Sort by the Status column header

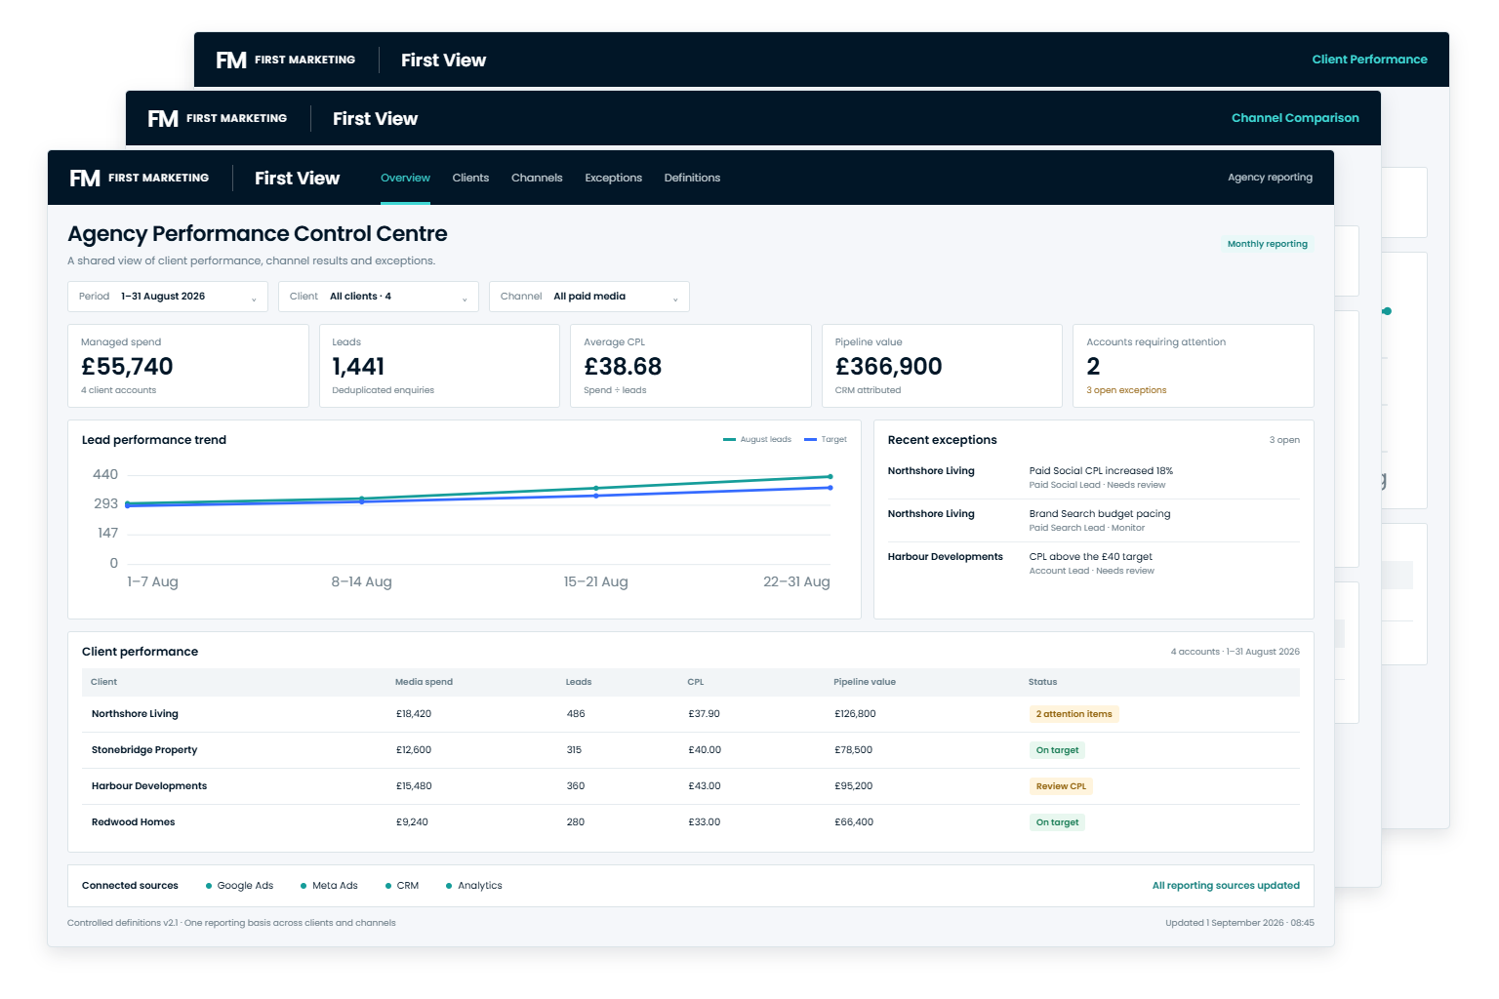1042,682
